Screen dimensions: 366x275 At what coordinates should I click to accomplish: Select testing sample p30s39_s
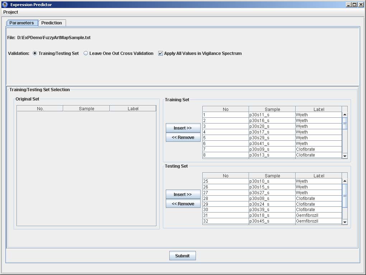point(272,210)
